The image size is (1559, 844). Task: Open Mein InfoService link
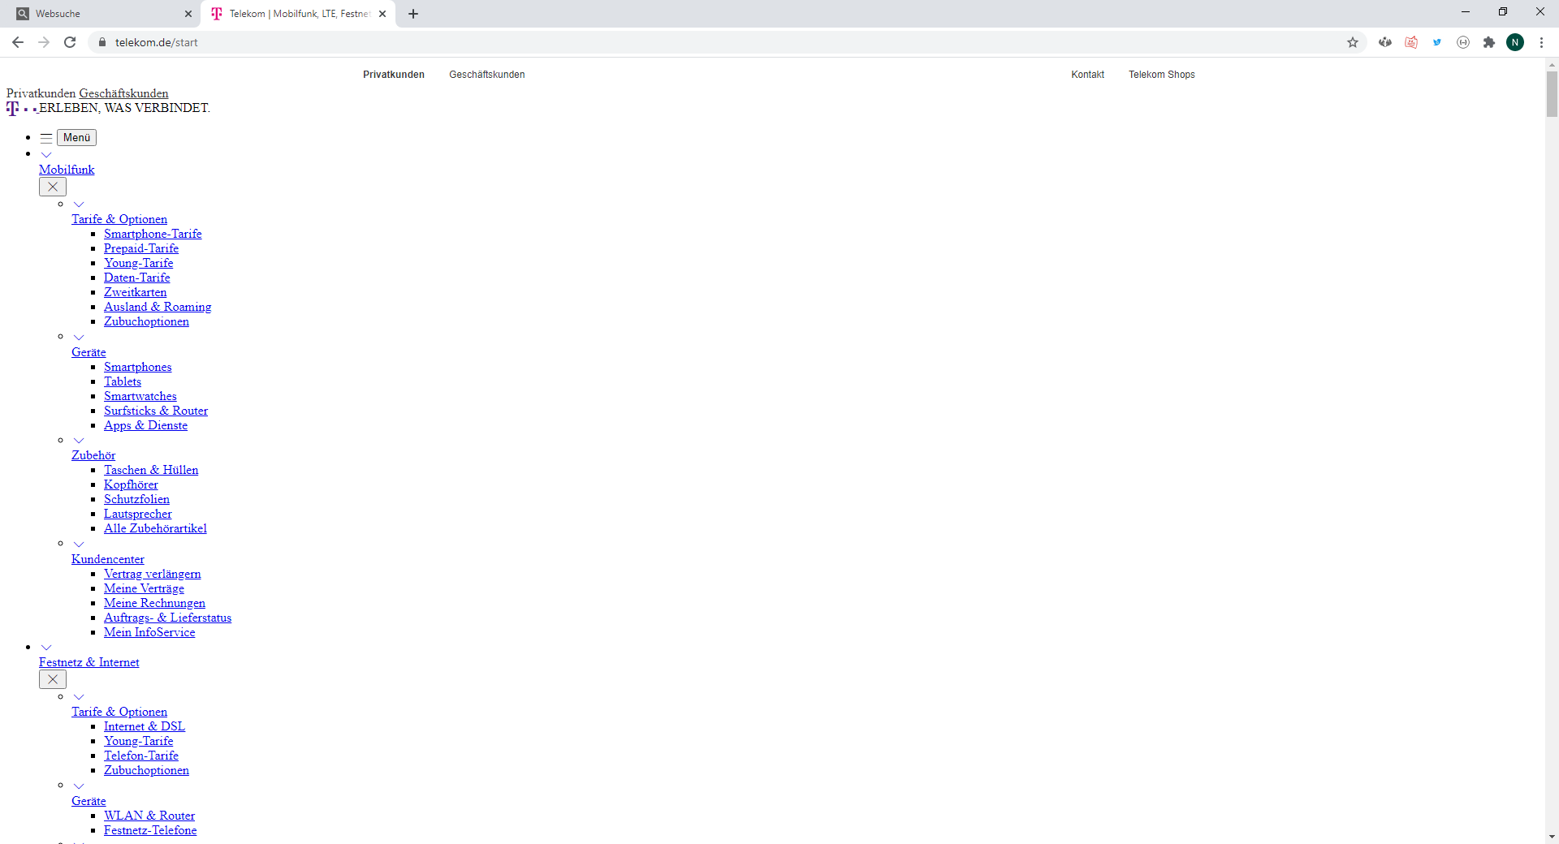tap(149, 632)
